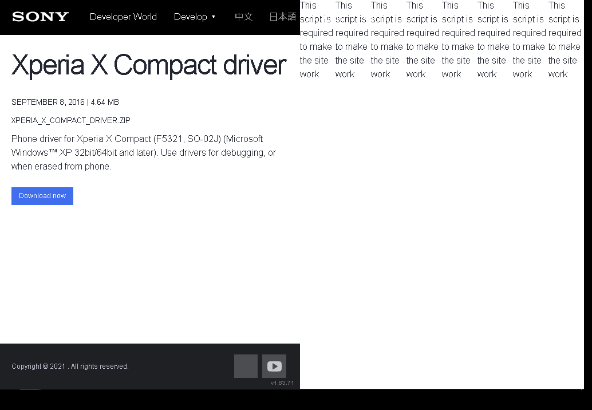Click the Download now button
The width and height of the screenshot is (592, 410).
42,196
